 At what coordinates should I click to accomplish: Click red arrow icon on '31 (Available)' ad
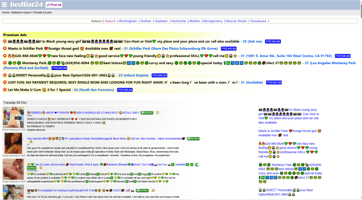coord(5,83)
